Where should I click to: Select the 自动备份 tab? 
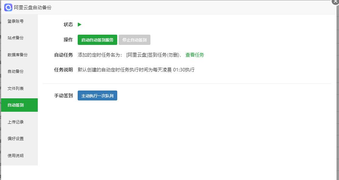[x=19, y=71]
